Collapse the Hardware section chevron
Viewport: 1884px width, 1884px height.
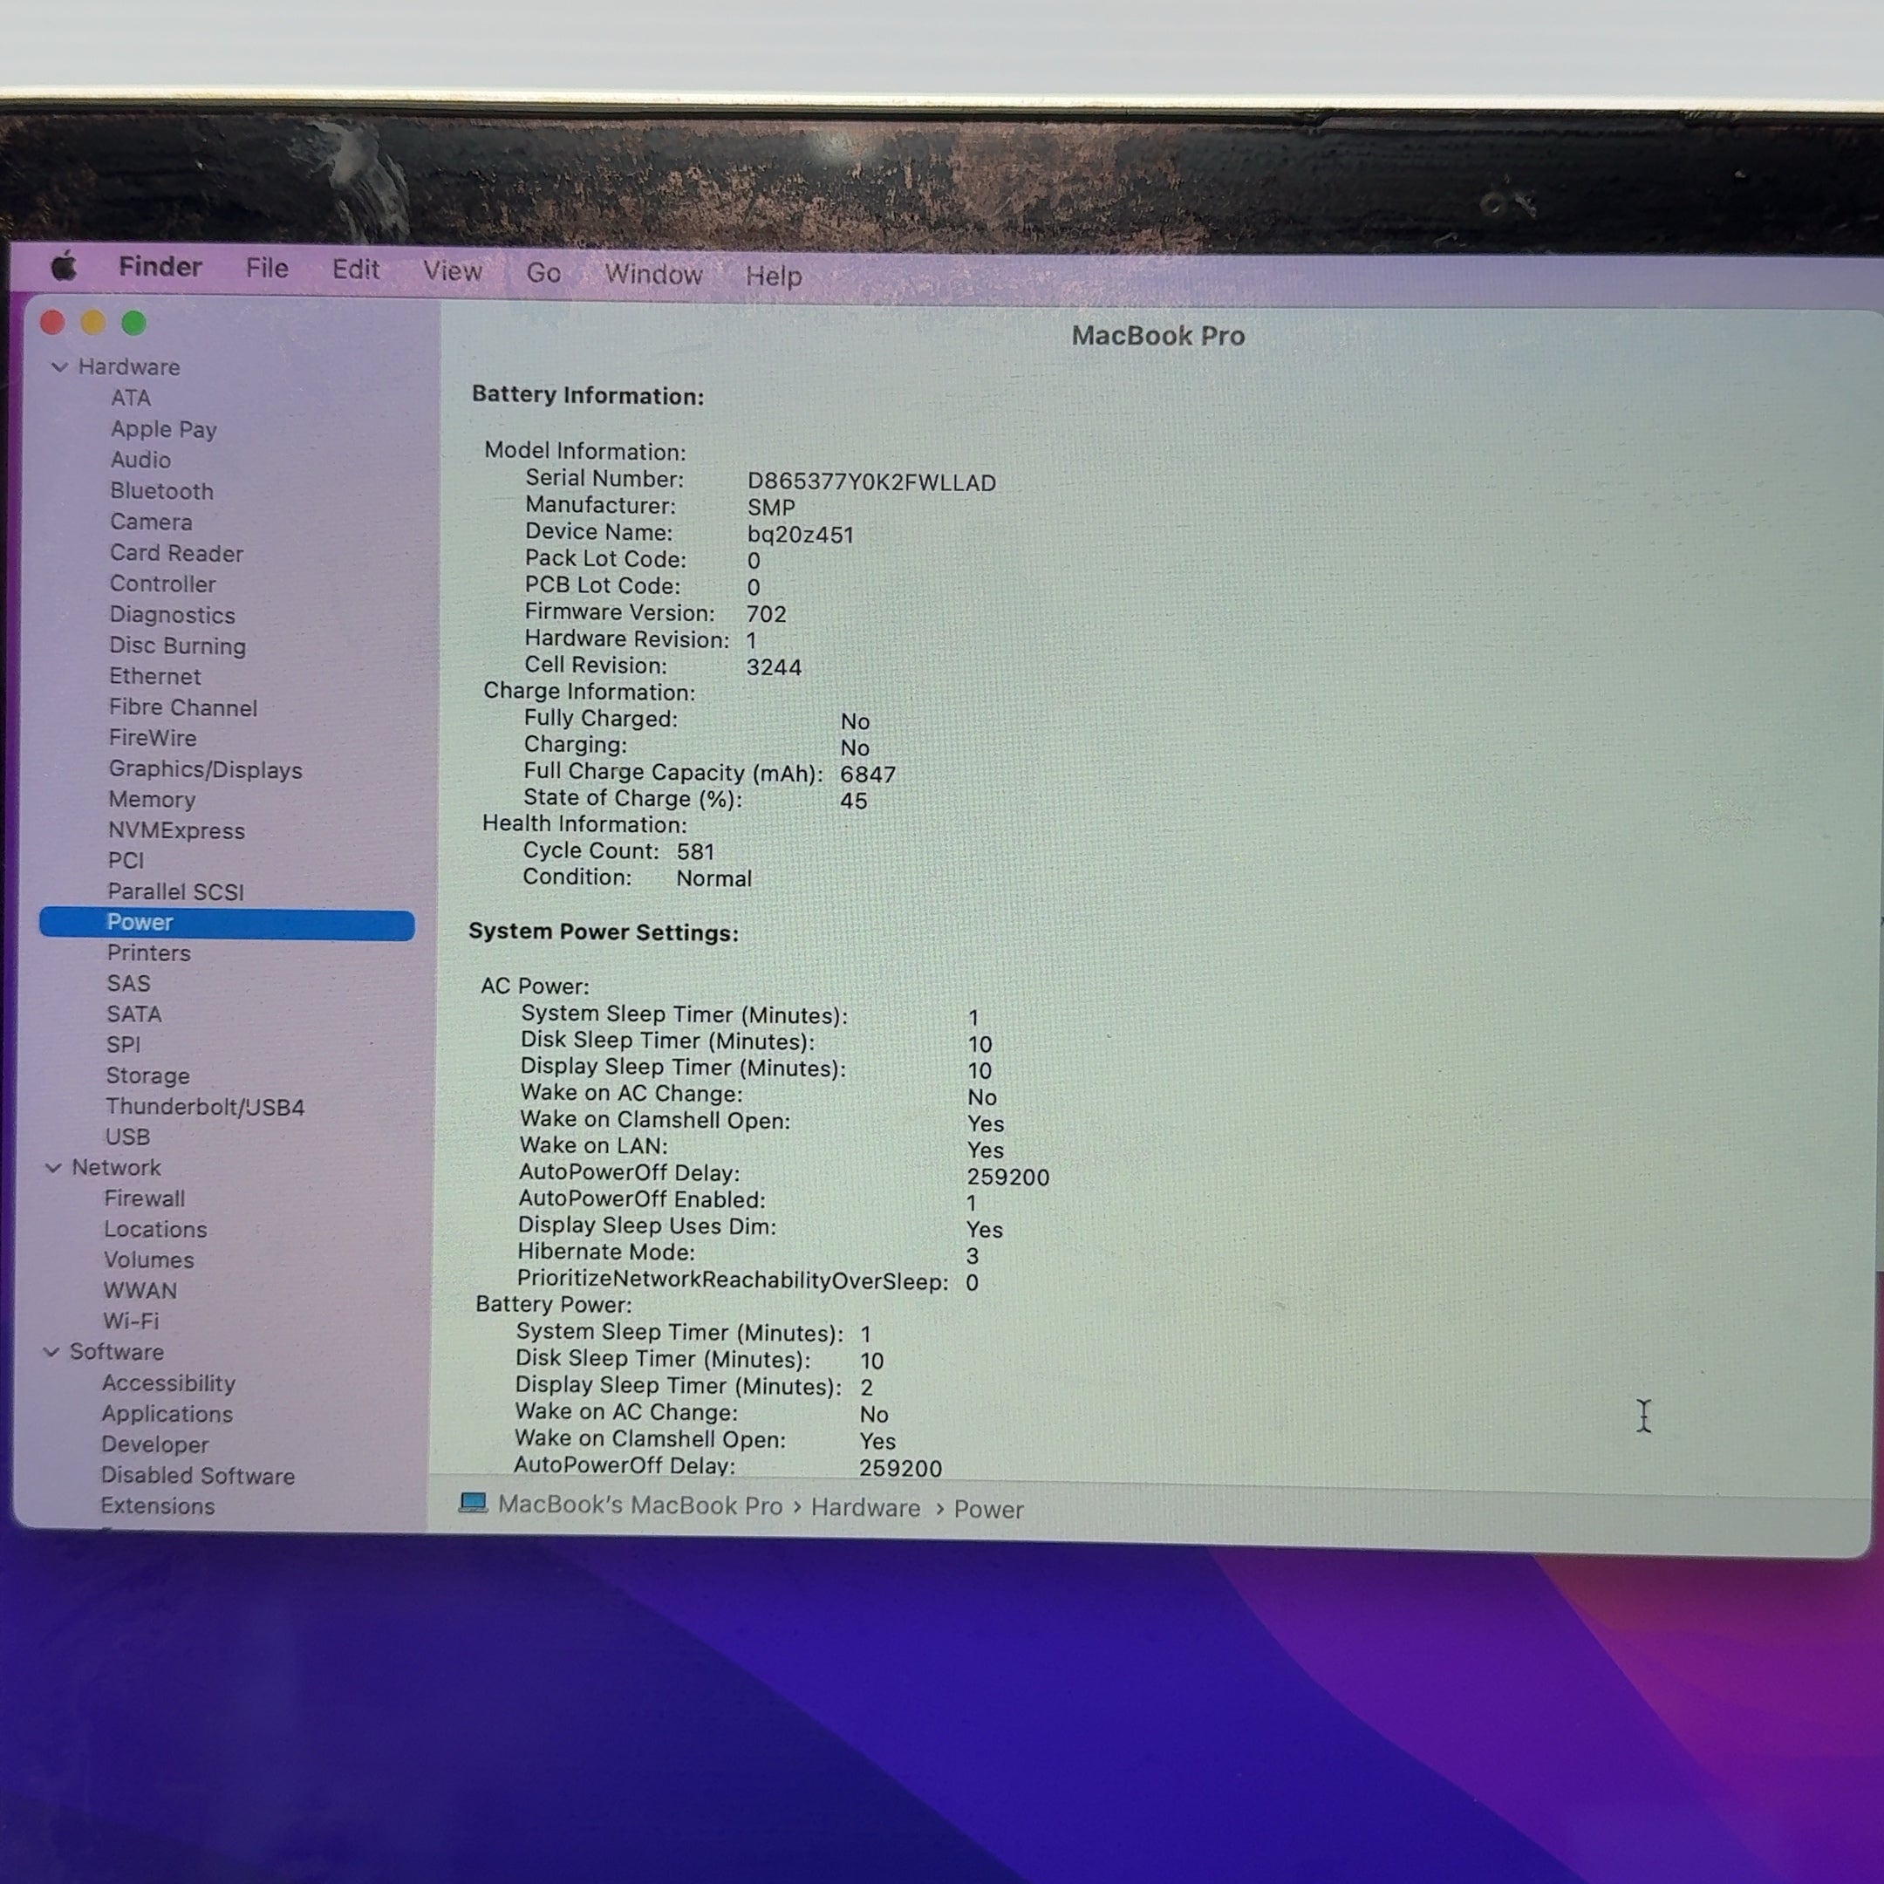[59, 367]
